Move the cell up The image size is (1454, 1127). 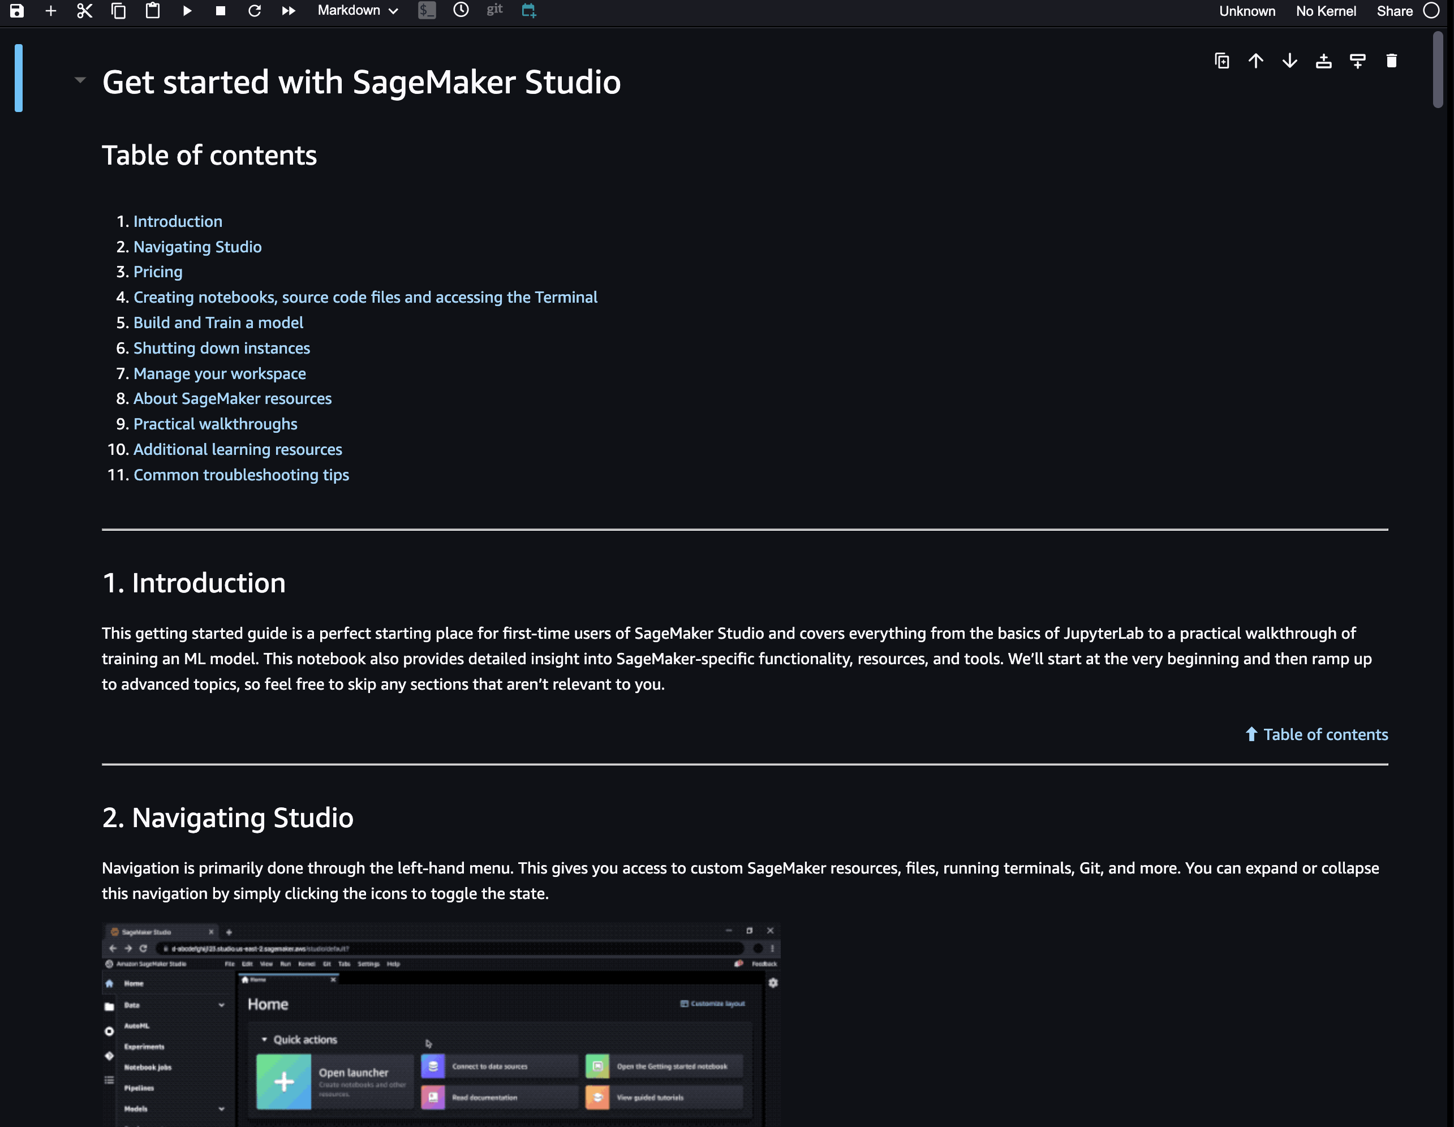[1257, 61]
